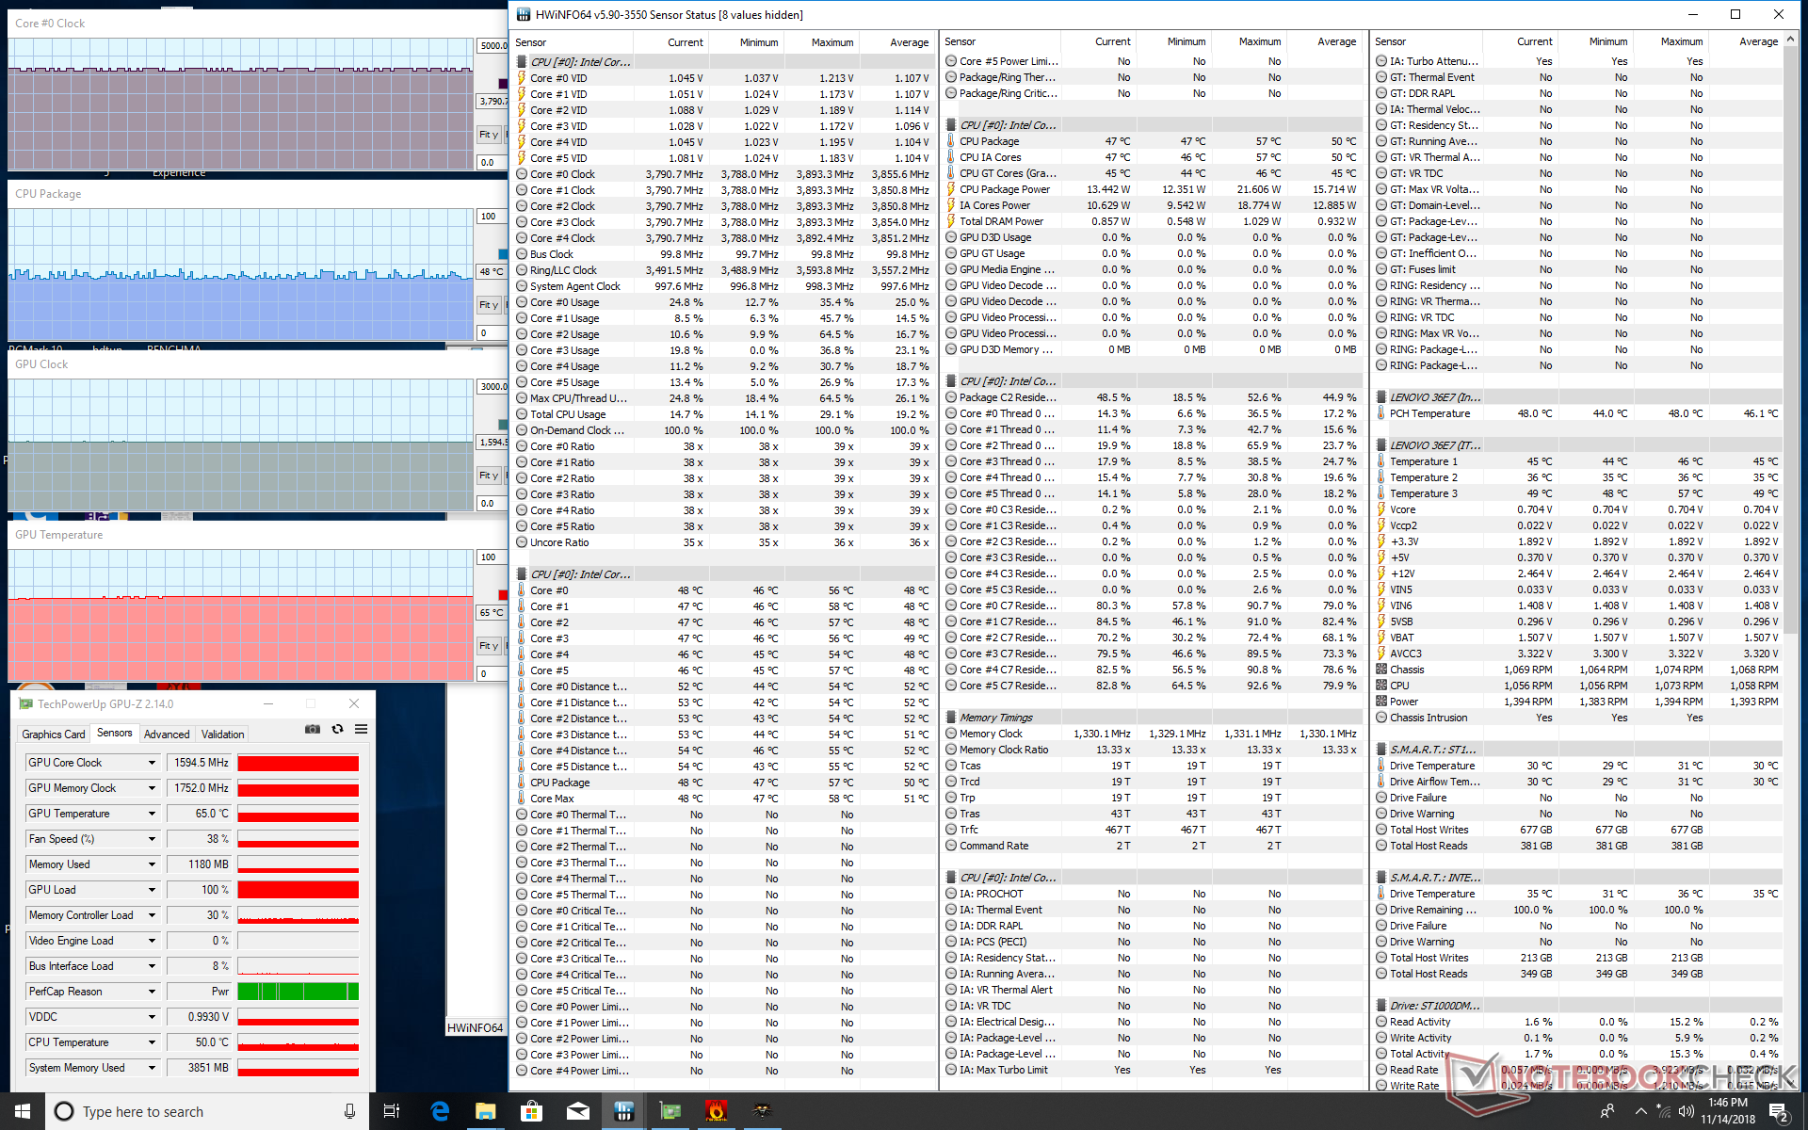
Task: Open the GPU Load dropdown
Action: (151, 890)
